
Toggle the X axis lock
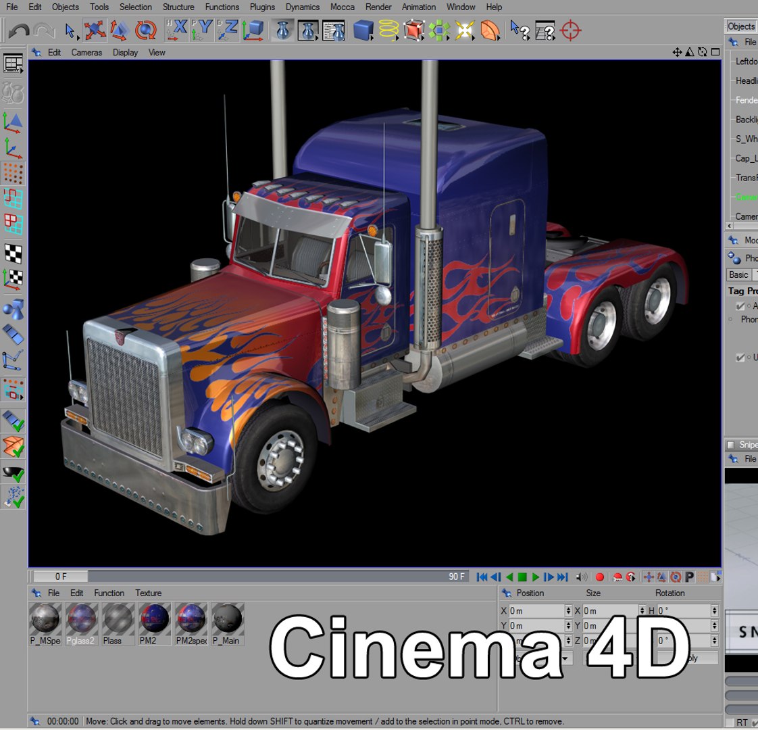pyautogui.click(x=176, y=30)
